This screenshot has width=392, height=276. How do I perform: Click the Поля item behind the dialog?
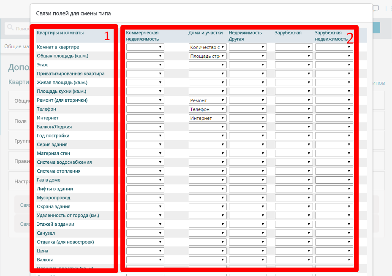point(21,121)
